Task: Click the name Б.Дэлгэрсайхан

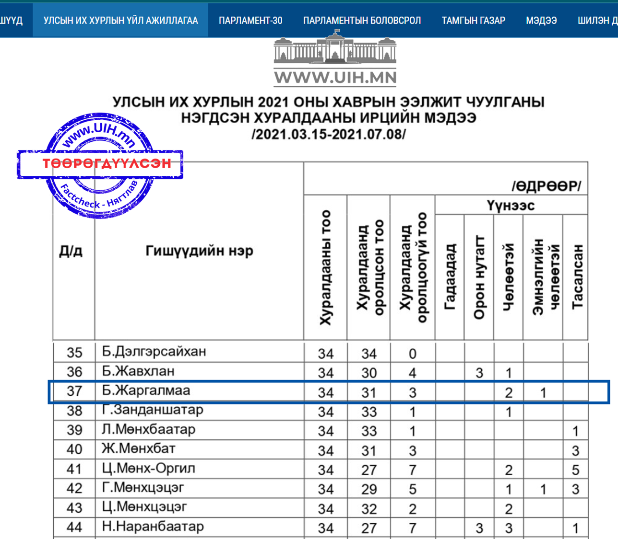Action: [154, 351]
